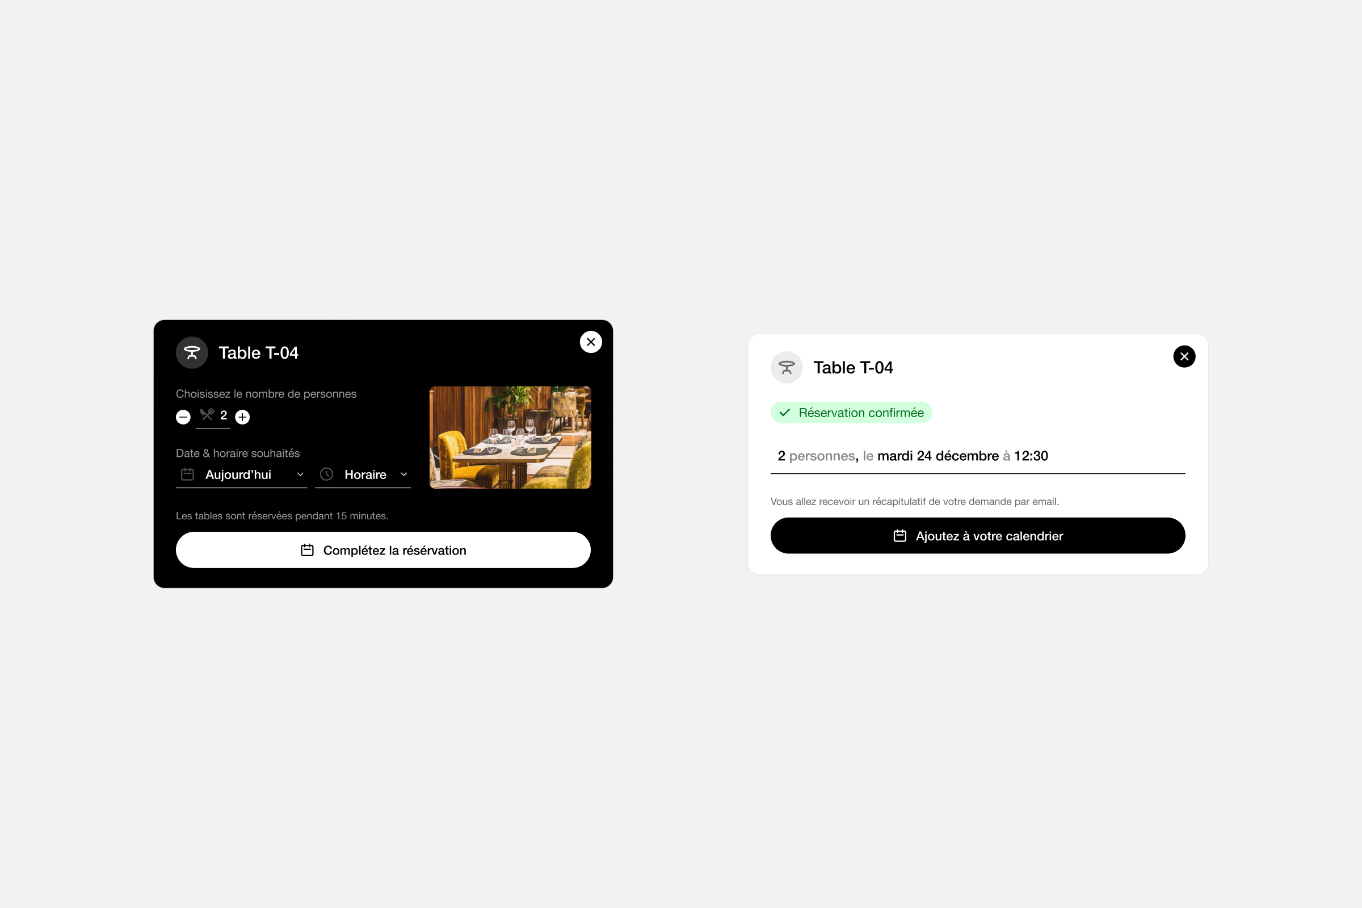The height and width of the screenshot is (908, 1362).
Task: Click the checkmark icon in the confirmation badge
Action: coord(785,413)
